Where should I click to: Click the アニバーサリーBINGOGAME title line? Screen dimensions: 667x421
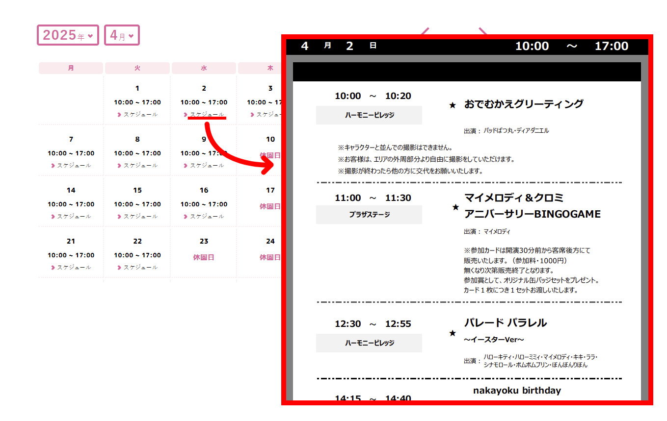pyautogui.click(x=533, y=214)
